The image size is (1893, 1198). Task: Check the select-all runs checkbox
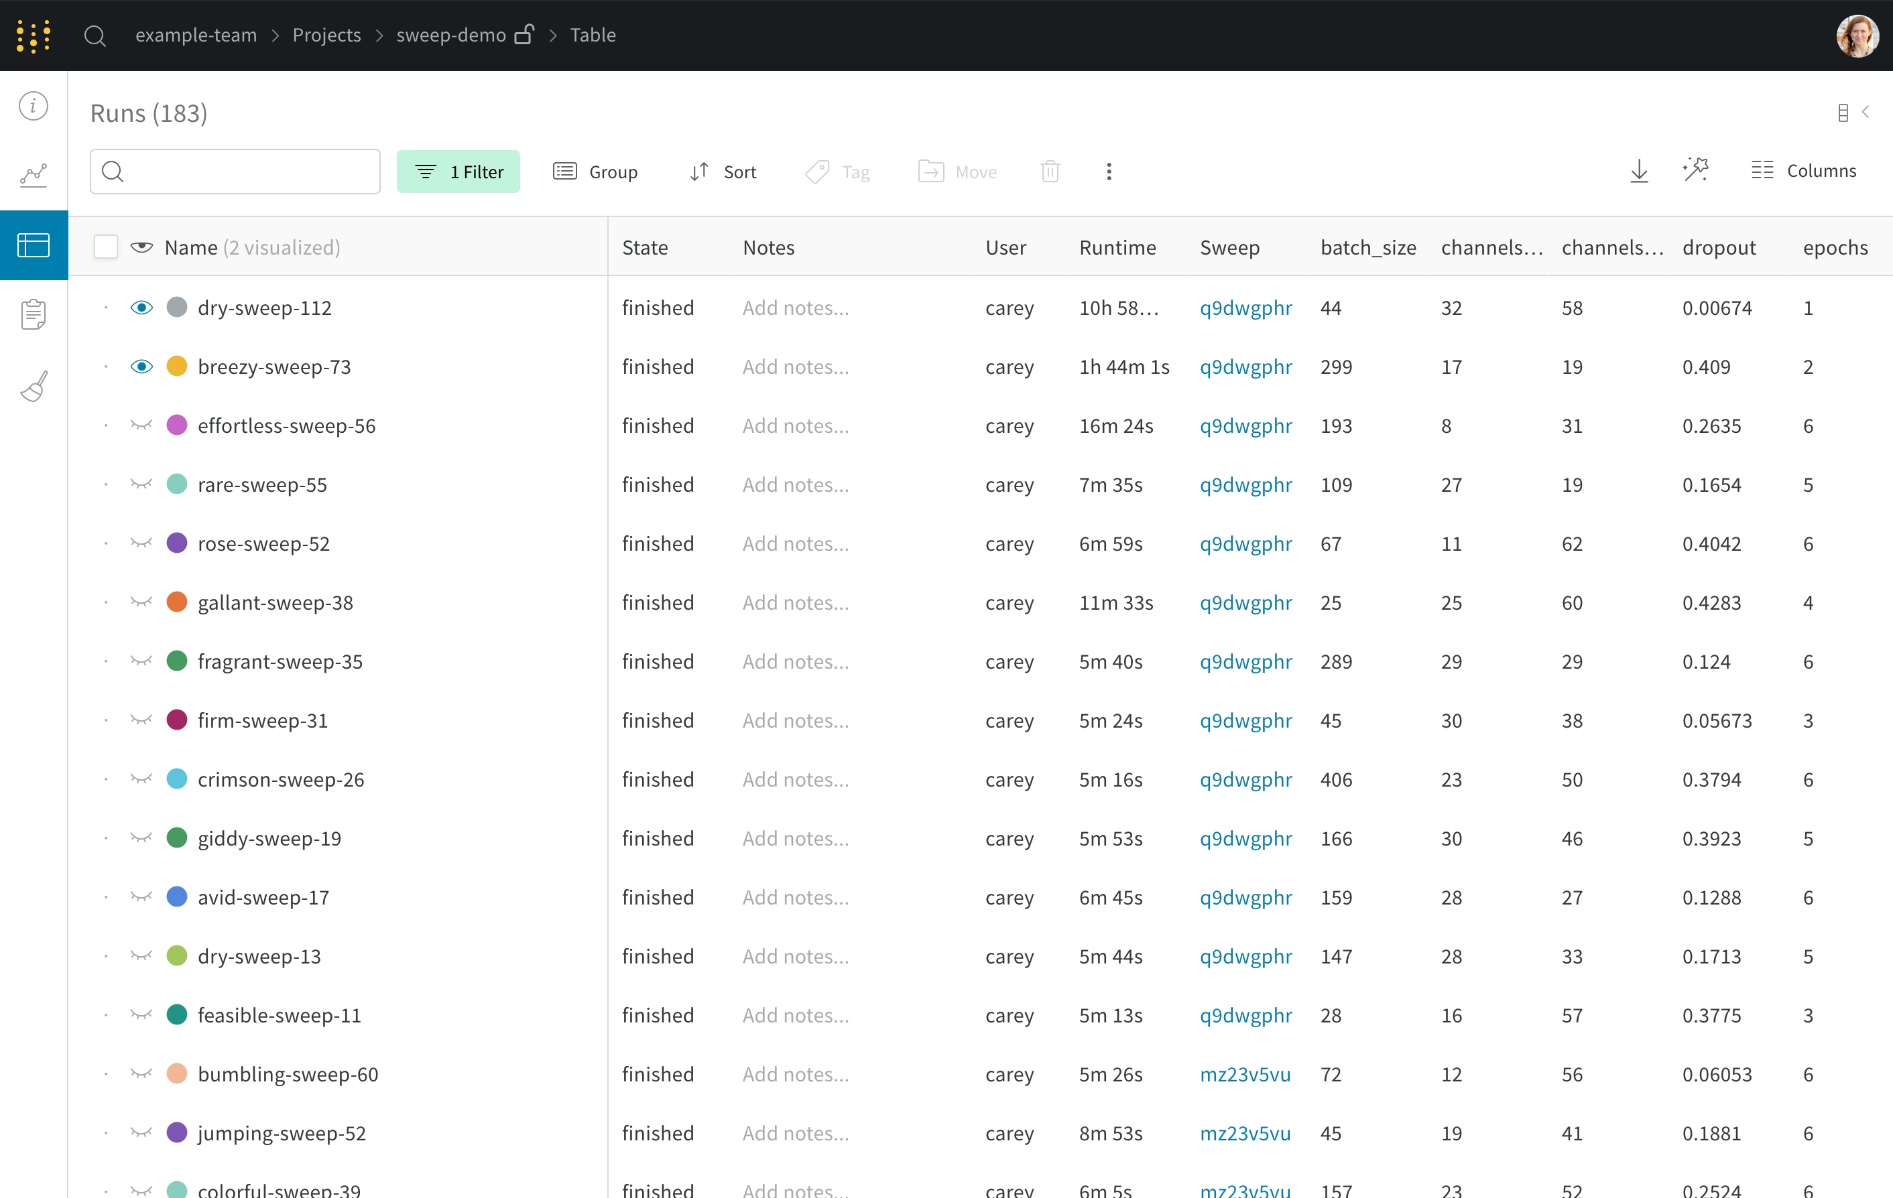click(105, 247)
